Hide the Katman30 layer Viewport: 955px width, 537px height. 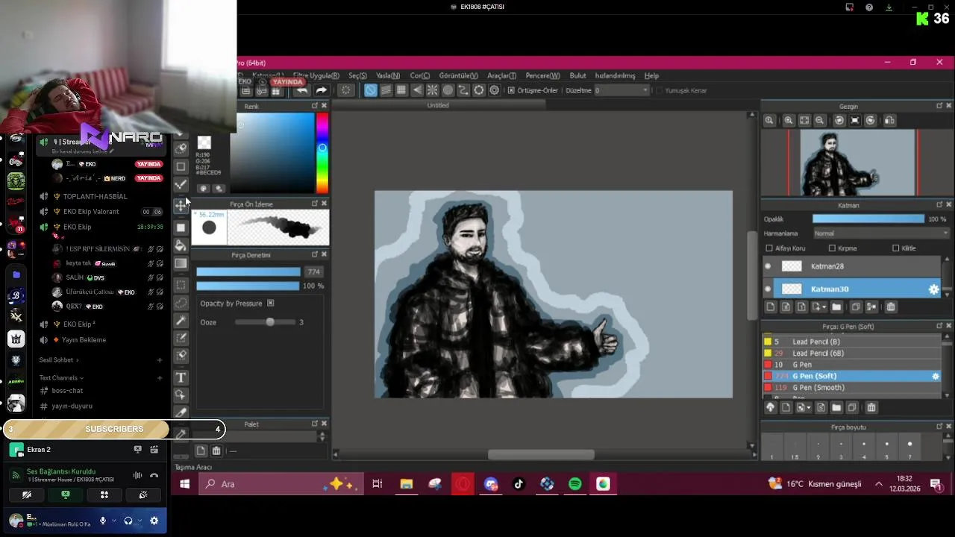coord(768,289)
